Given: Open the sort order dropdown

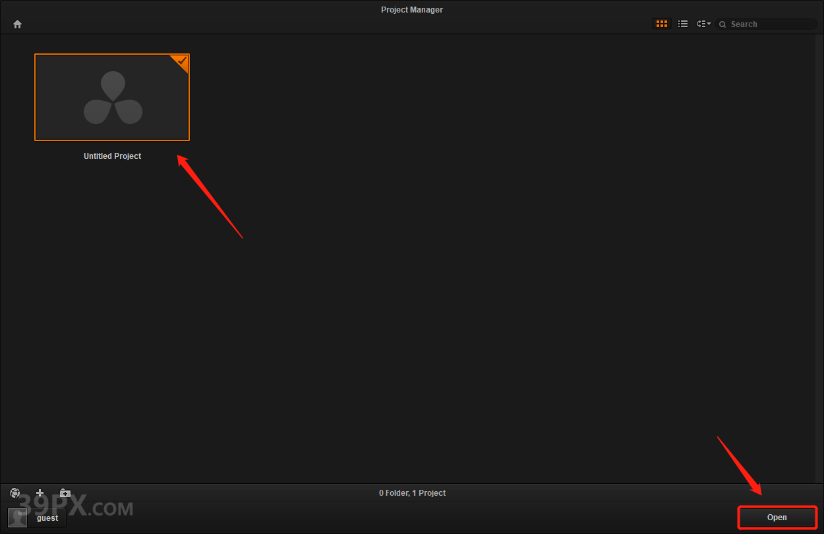Looking at the screenshot, I should [701, 24].
